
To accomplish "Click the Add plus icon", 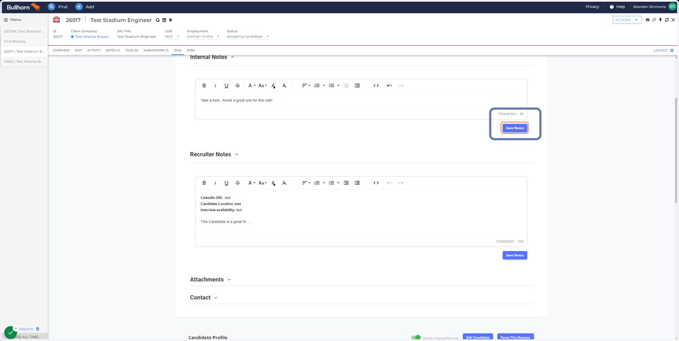I will point(79,7).
